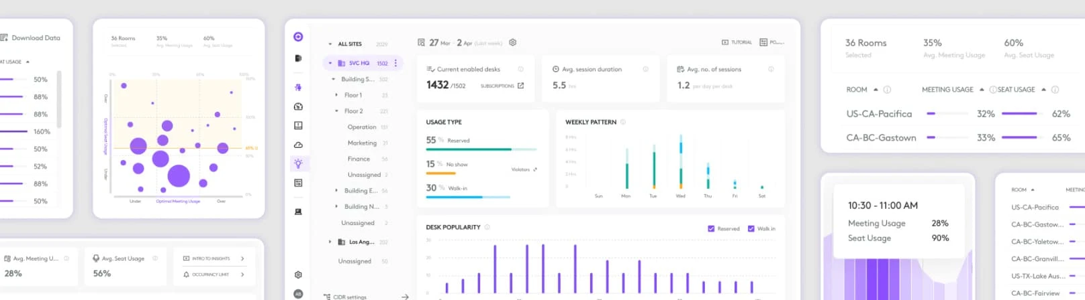
Task: Click the Walk-in usage progress bar
Action: (468, 198)
